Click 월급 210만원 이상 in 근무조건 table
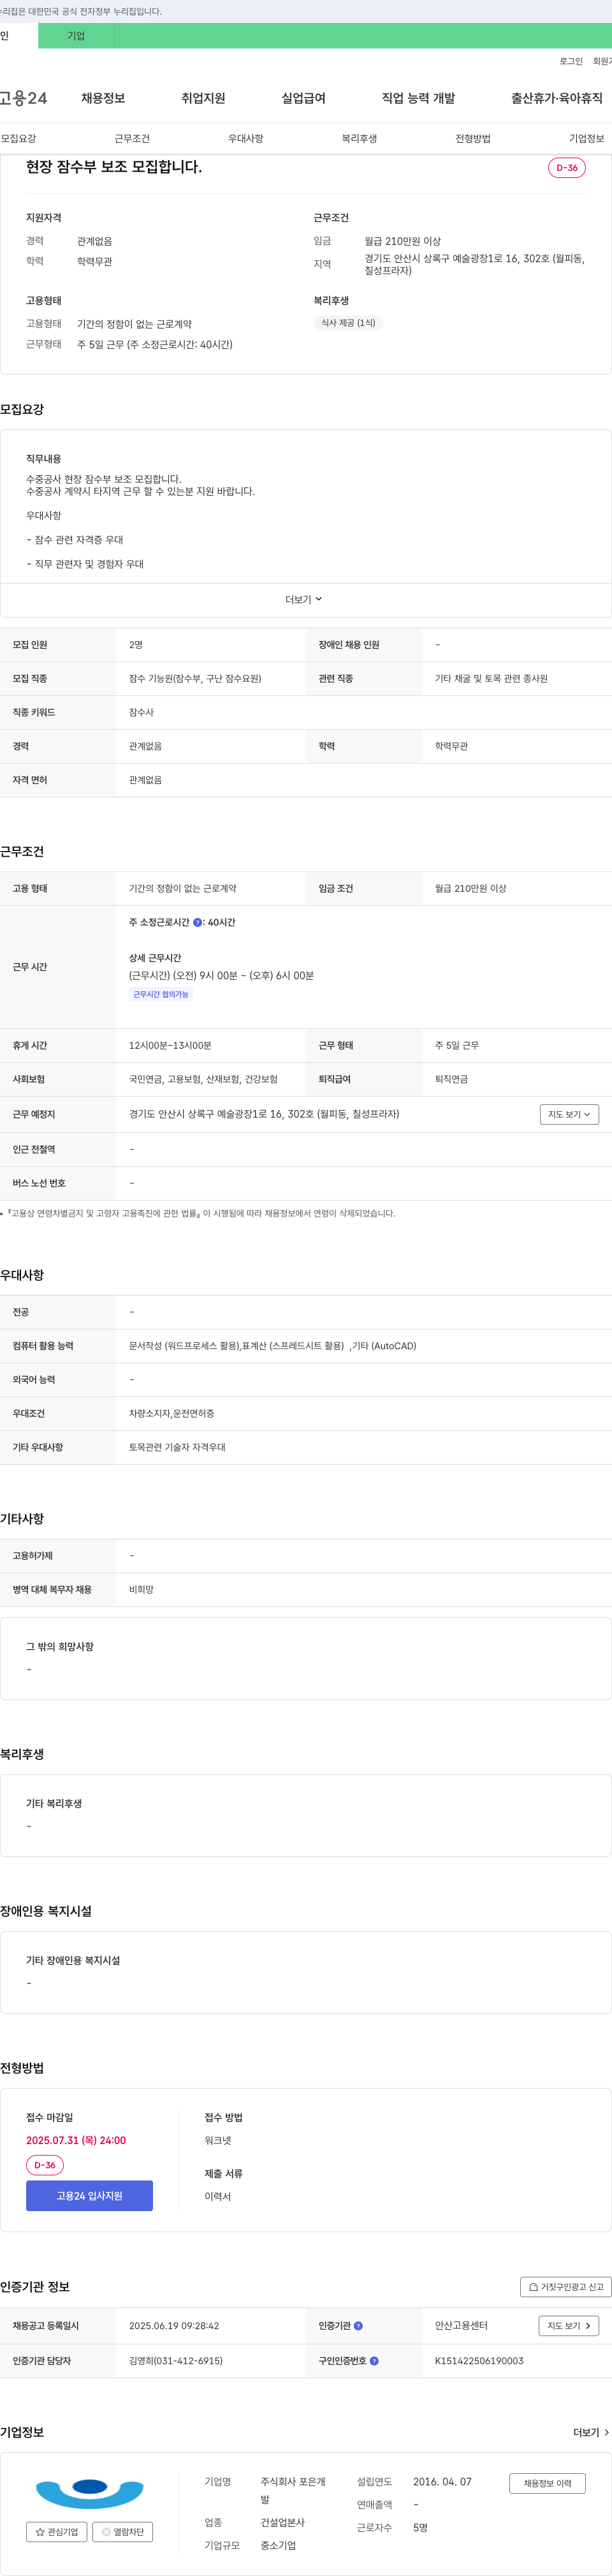 point(470,889)
